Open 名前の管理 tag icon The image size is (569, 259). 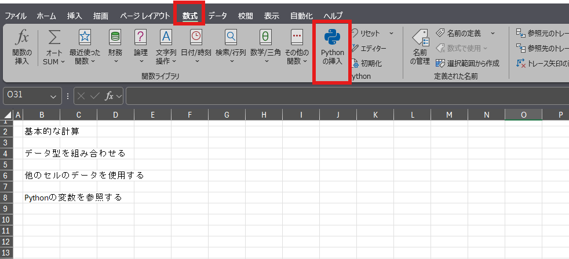pyautogui.click(x=420, y=38)
